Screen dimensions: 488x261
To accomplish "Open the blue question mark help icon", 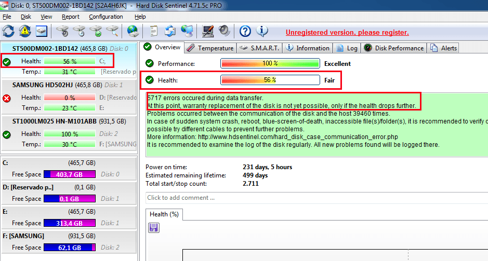I will [x=245, y=31].
